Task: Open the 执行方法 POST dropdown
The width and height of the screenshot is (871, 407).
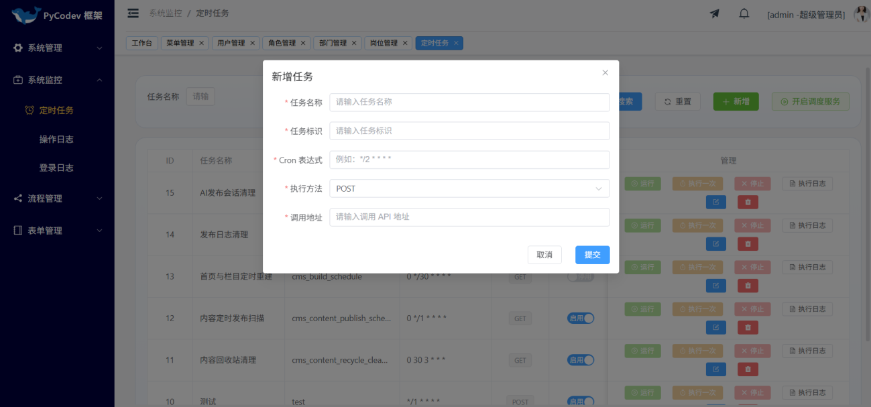Action: tap(469, 188)
